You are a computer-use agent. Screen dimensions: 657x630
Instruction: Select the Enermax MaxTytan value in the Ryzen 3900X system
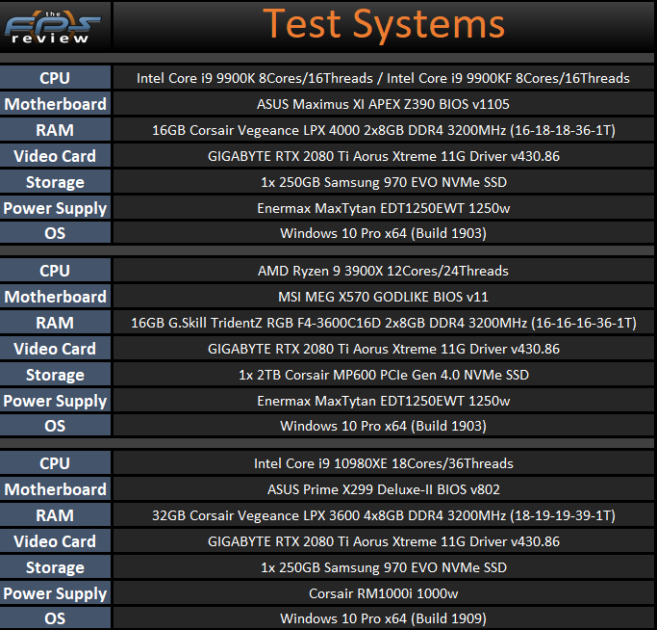384,401
